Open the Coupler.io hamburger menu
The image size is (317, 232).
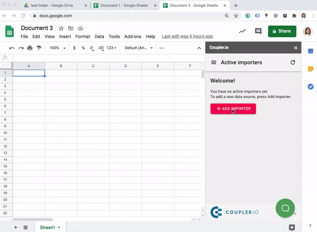point(213,62)
